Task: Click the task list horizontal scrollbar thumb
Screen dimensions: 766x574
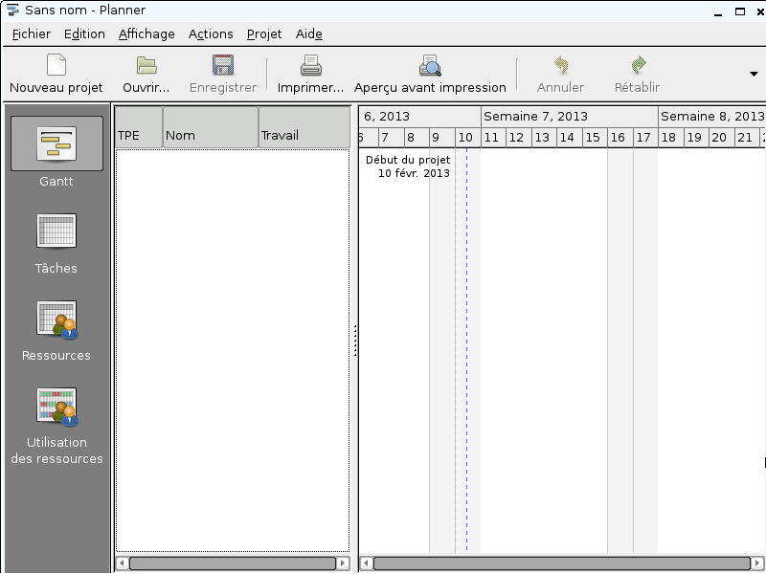Action: pos(233,563)
